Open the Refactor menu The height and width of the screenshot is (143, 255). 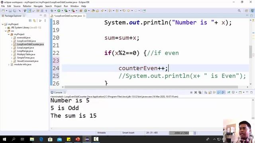tap(27, 6)
